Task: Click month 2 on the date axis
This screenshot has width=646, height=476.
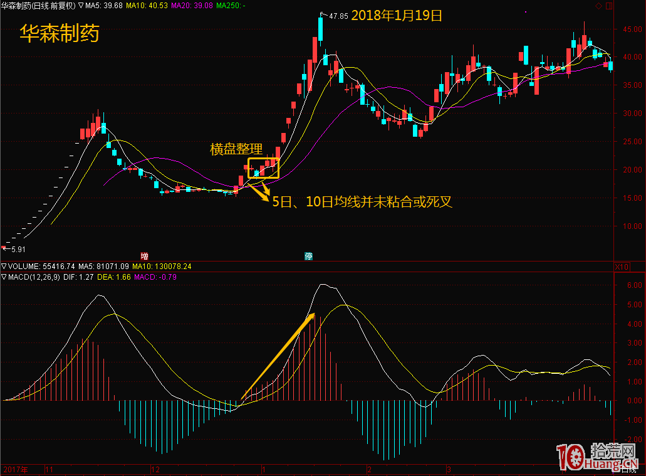Action: 370,470
